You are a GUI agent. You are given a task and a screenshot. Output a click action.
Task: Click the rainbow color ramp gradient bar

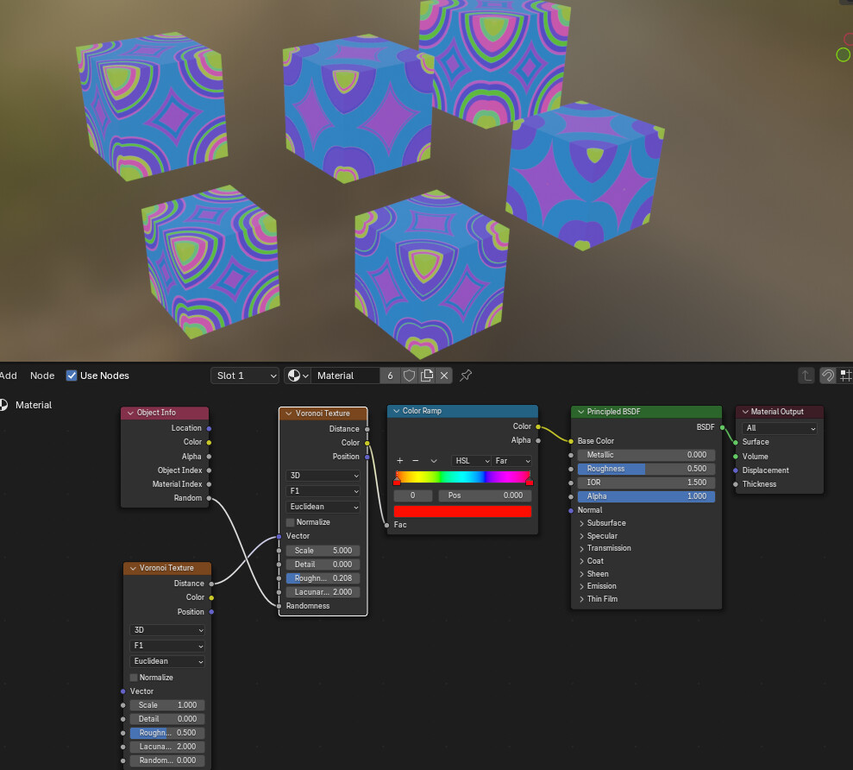[463, 477]
